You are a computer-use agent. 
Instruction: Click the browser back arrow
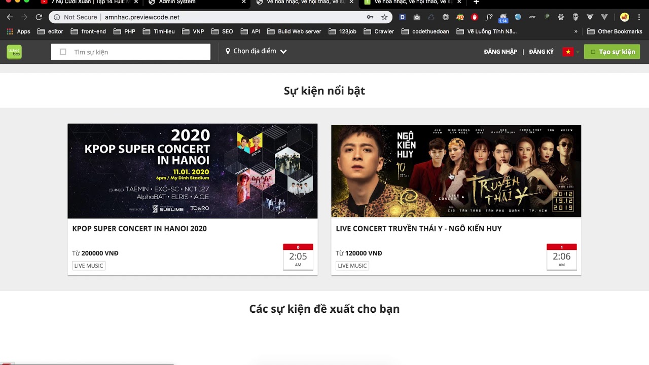[10, 17]
